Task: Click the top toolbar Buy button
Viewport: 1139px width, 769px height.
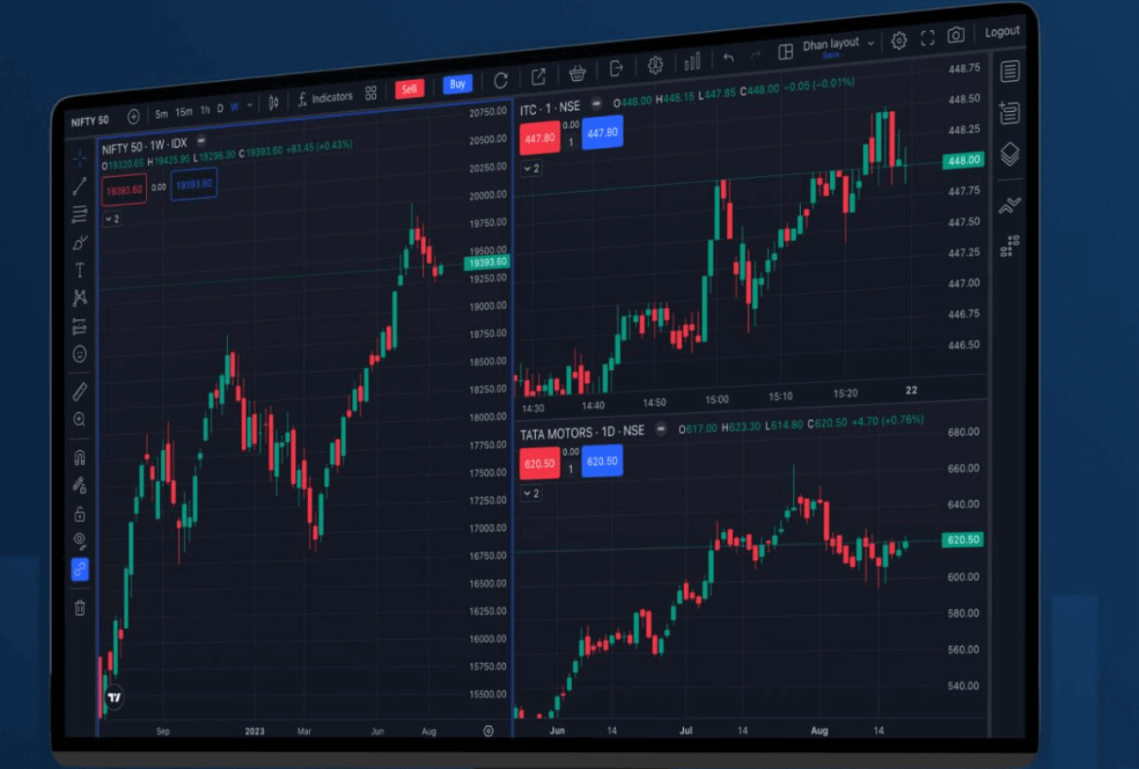Action: tap(458, 84)
